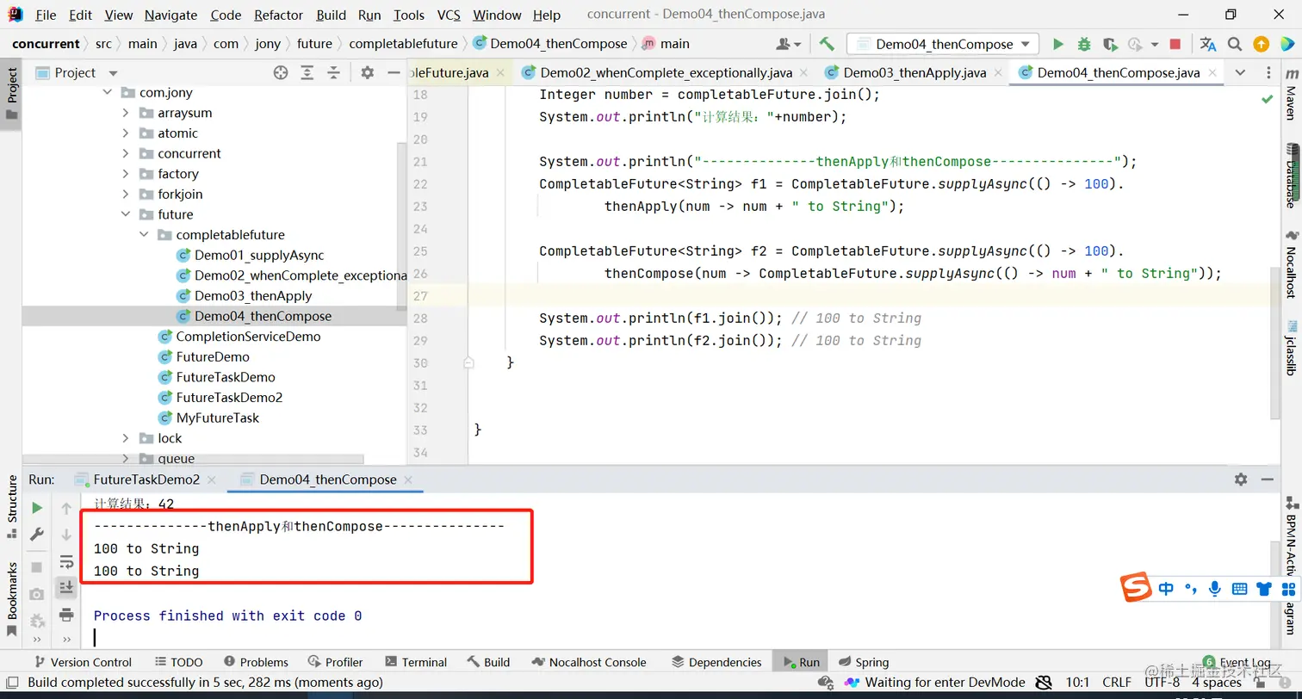Image resolution: width=1302 pixels, height=699 pixels.
Task: Open Run panel settings gear
Action: [x=1241, y=479]
